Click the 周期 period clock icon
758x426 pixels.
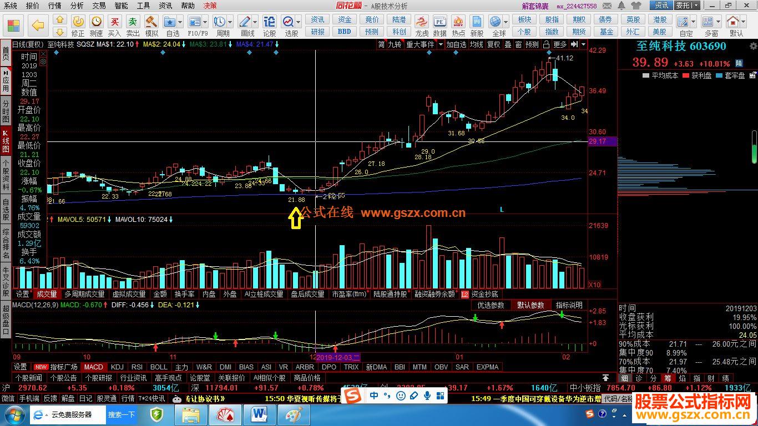pyautogui.click(x=220, y=22)
